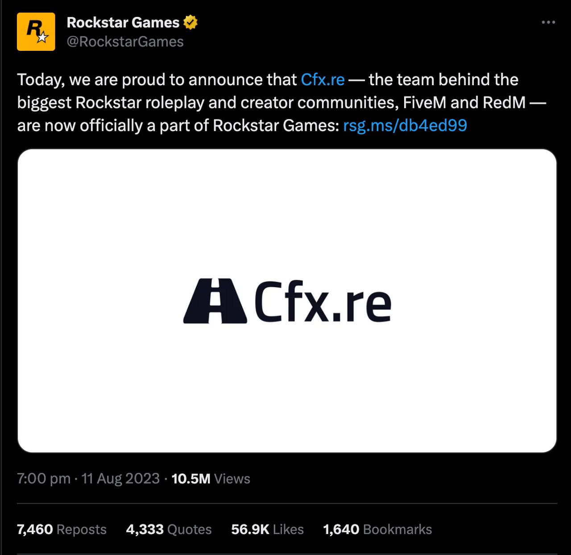Screen dimensions: 571x555
Task: Click the gold verified badge
Action: coord(190,22)
